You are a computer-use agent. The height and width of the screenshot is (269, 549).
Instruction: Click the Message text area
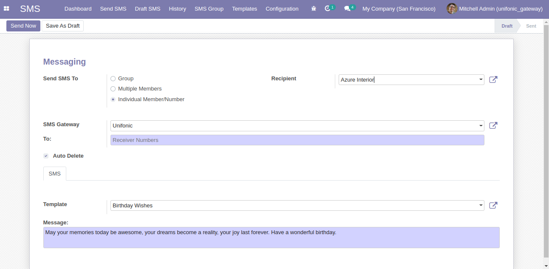point(271,238)
